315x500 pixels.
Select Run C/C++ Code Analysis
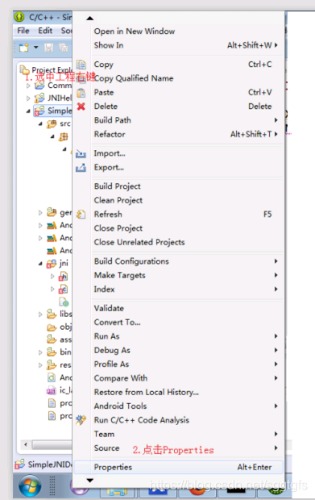(x=179, y=420)
